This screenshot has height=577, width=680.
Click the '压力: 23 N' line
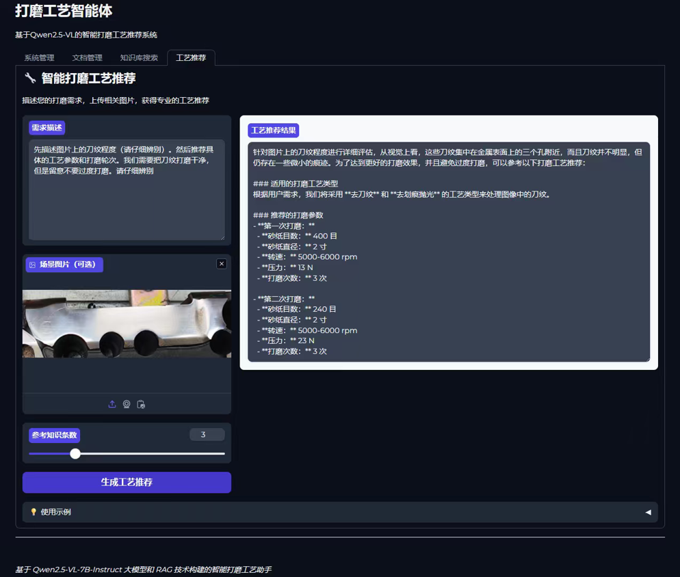click(x=285, y=340)
